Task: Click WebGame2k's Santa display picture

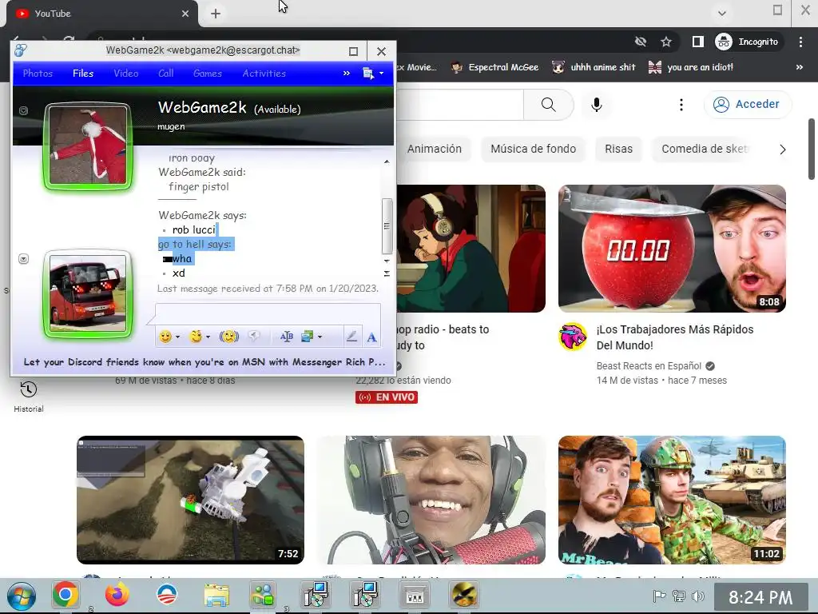Action: coord(88,146)
